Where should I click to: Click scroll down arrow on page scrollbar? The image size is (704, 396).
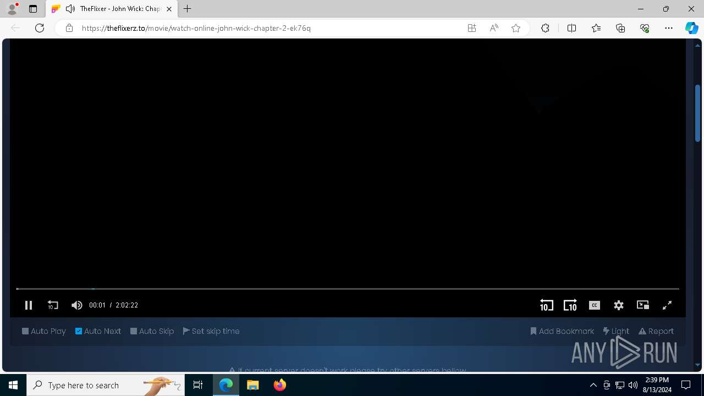(x=697, y=365)
